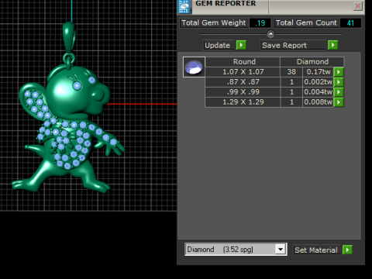Click the Total Gem Count label

(x=306, y=22)
